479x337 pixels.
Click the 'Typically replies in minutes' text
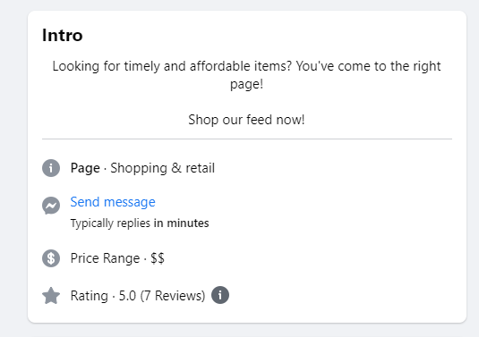[140, 223]
